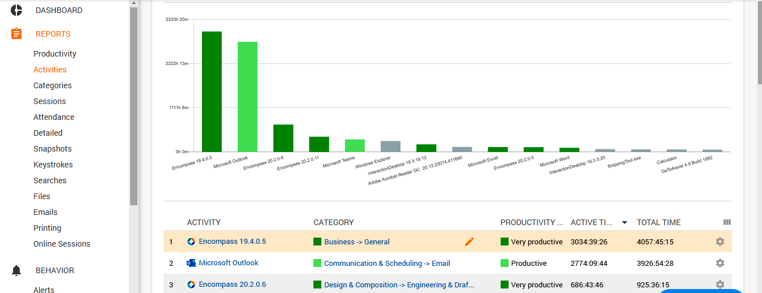
Task: Click the dark green Business -> General swatch
Action: 317,242
